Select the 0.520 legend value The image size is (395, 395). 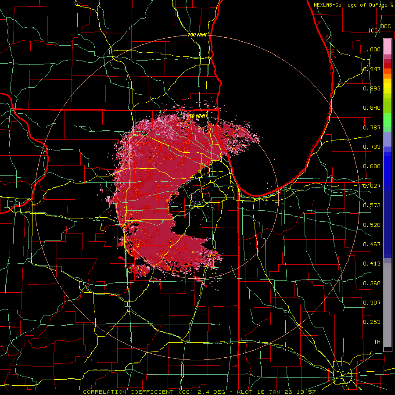coord(372,225)
